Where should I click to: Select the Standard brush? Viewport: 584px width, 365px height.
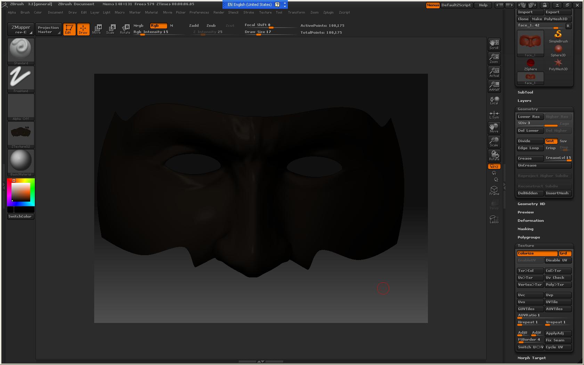click(20, 50)
